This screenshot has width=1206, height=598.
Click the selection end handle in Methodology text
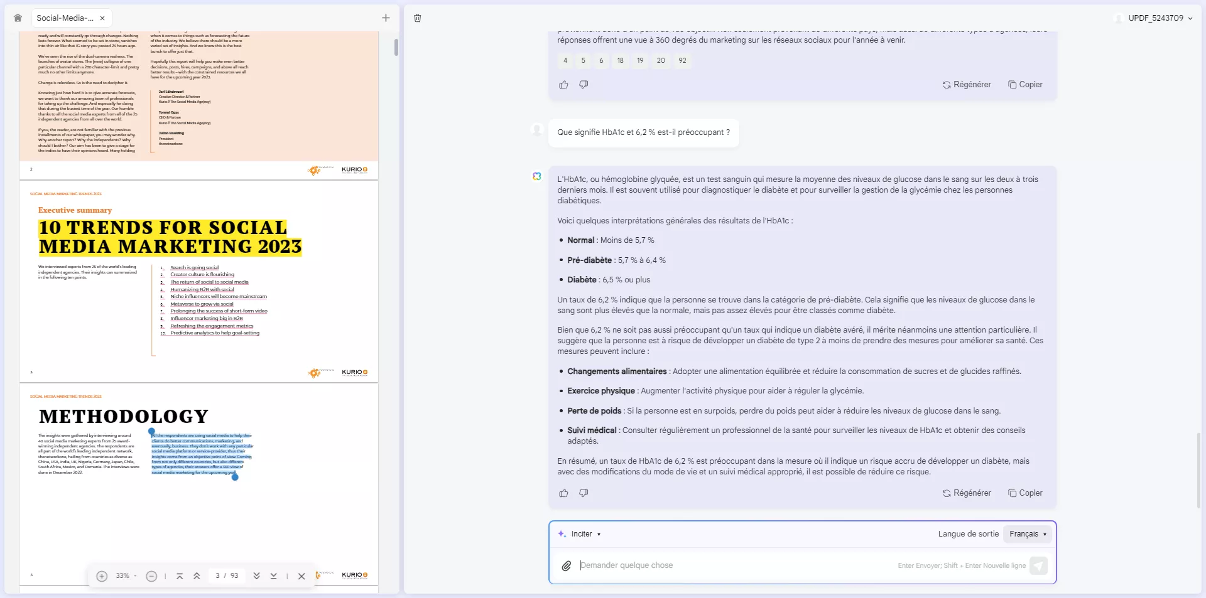coord(235,478)
